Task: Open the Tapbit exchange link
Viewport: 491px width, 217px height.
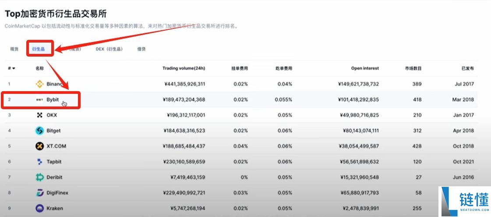Action: 54,162
